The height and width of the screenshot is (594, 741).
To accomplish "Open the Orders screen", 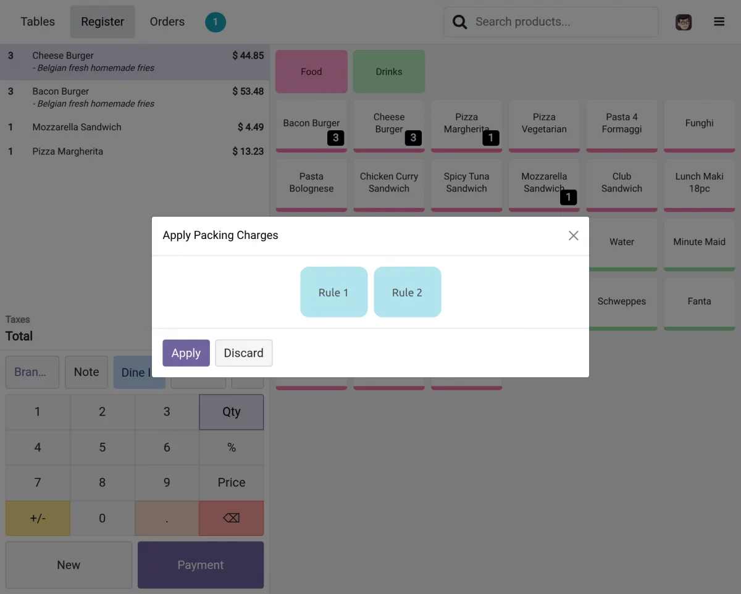I will coord(167,22).
